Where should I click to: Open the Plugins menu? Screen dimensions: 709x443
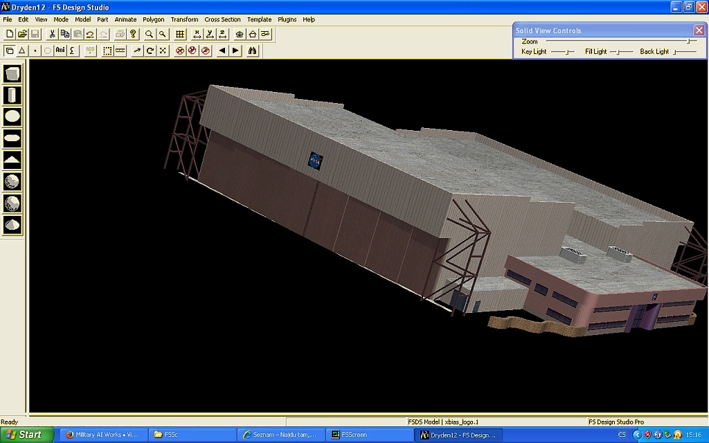coord(287,19)
